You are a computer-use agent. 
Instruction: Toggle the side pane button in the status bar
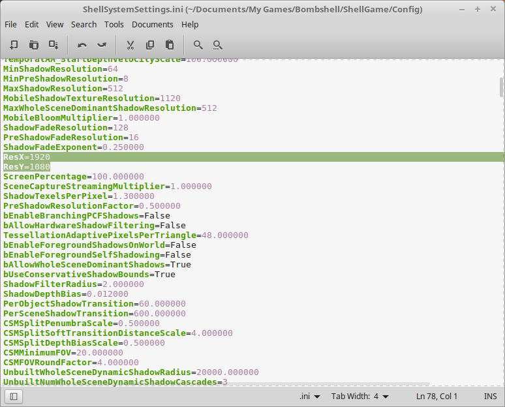(14, 397)
